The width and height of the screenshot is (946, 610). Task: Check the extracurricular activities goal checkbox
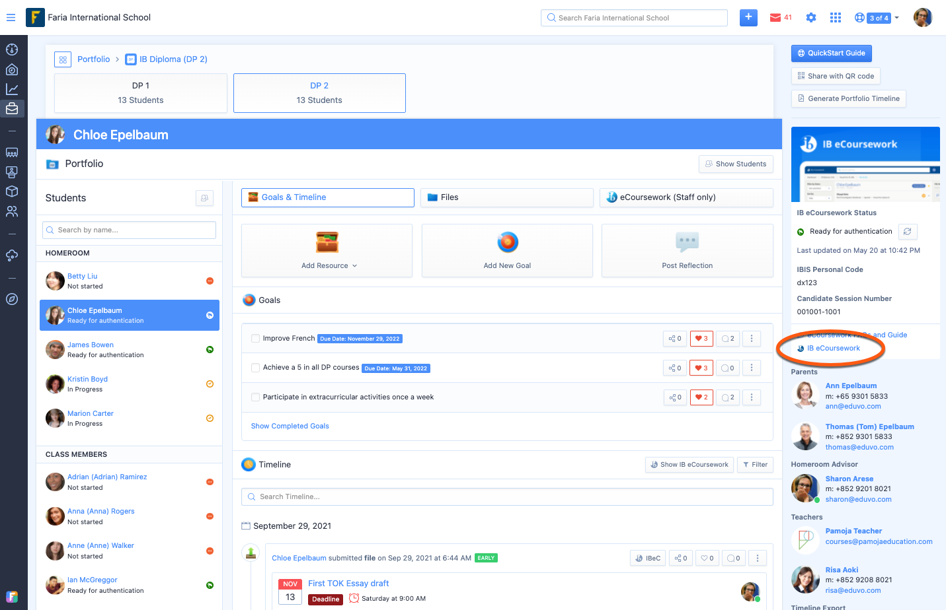tap(255, 397)
